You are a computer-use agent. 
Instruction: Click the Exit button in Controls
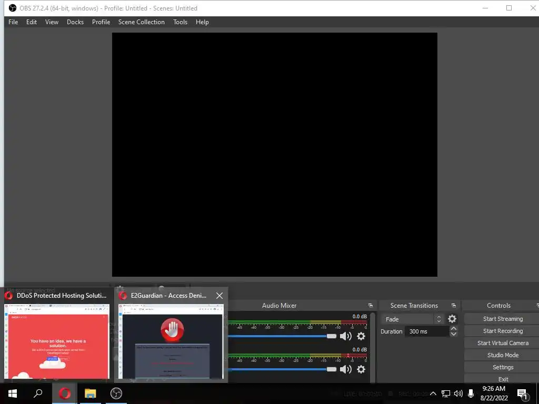(503, 379)
